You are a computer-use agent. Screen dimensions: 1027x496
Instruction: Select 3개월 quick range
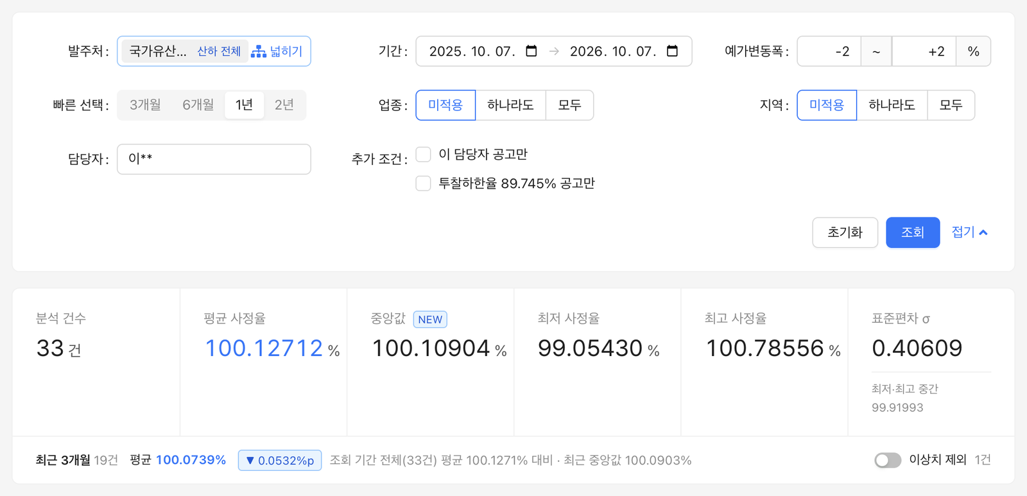click(145, 105)
